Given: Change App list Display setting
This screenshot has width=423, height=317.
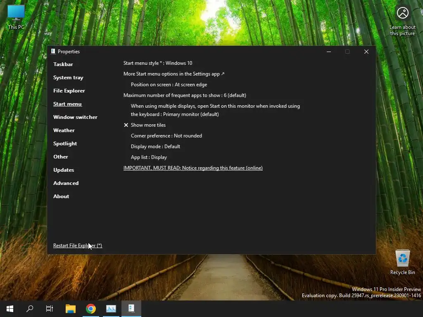Looking at the screenshot, I should (x=149, y=157).
